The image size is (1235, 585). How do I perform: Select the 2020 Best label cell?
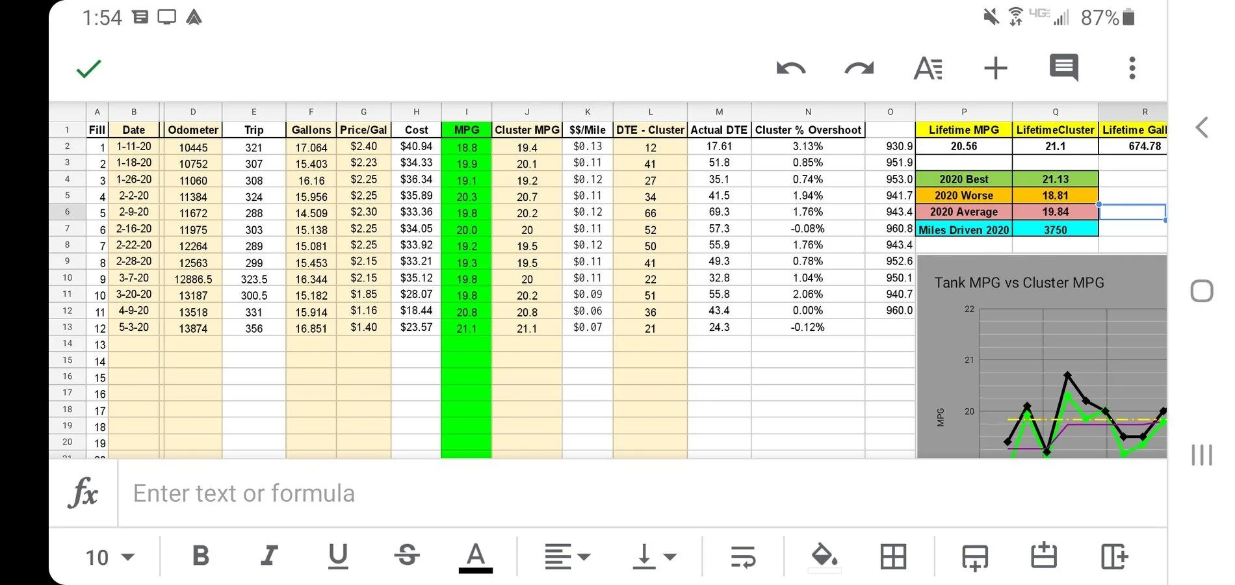pyautogui.click(x=964, y=179)
